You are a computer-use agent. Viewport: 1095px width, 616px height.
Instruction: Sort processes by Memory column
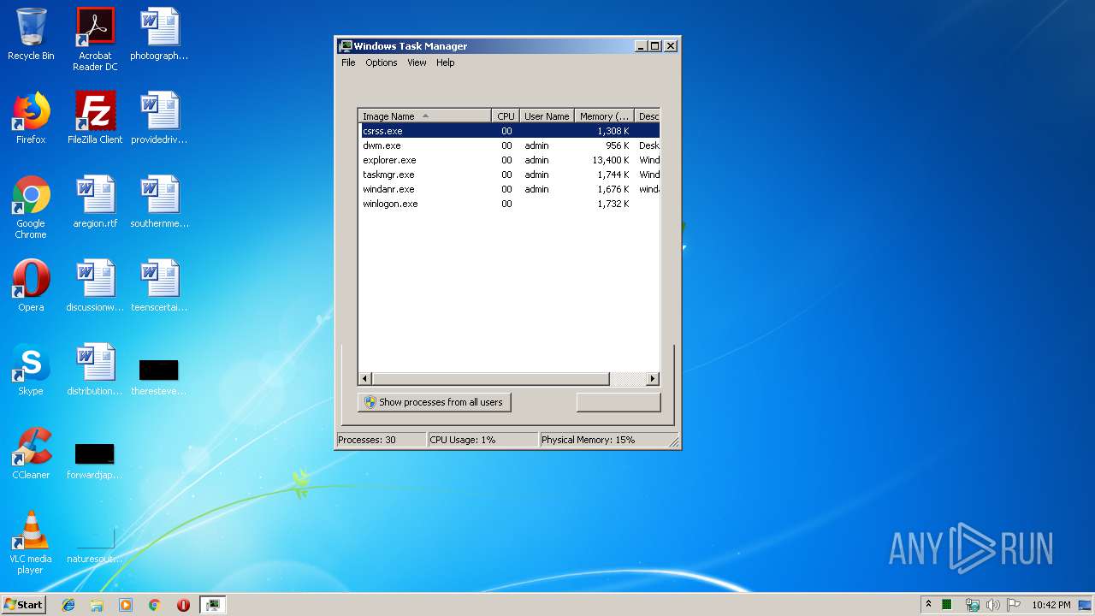click(x=605, y=115)
